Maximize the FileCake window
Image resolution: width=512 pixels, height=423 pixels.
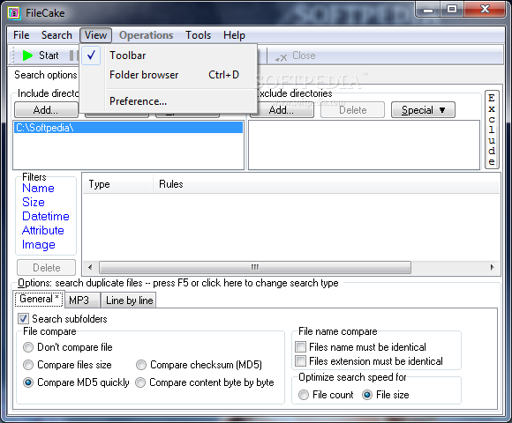452,10
